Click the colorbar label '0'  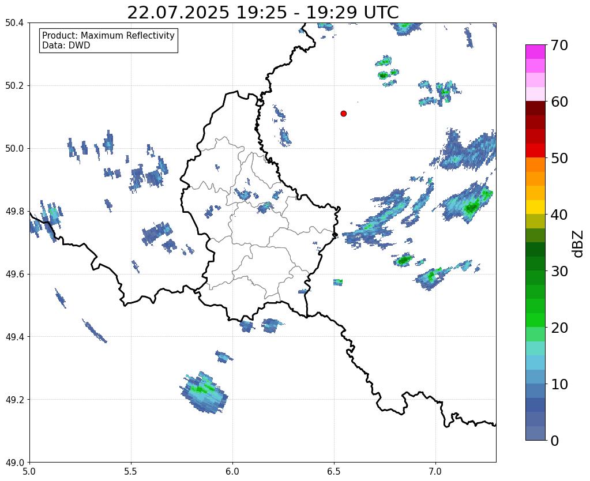pyautogui.click(x=555, y=441)
